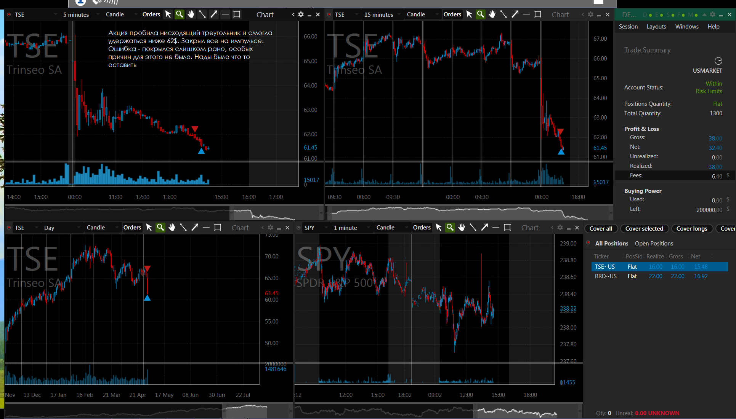The image size is (736, 419).
Task: Toggle Orders display in SPY 1-minute chart
Action: point(422,228)
